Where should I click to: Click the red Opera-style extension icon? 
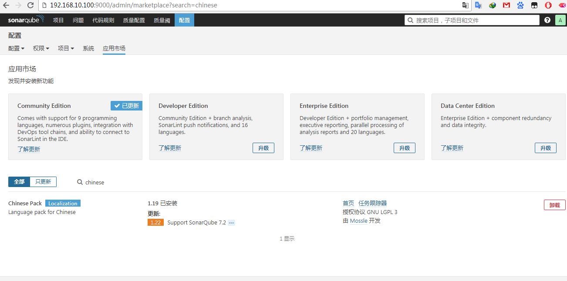548,5
